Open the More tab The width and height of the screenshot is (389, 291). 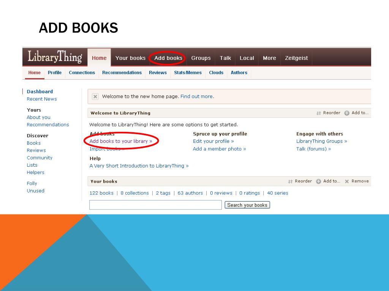tap(269, 58)
